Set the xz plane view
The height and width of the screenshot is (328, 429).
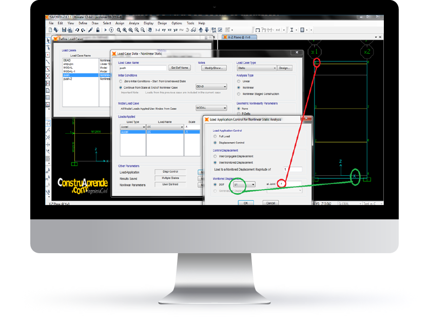[x=170, y=30]
